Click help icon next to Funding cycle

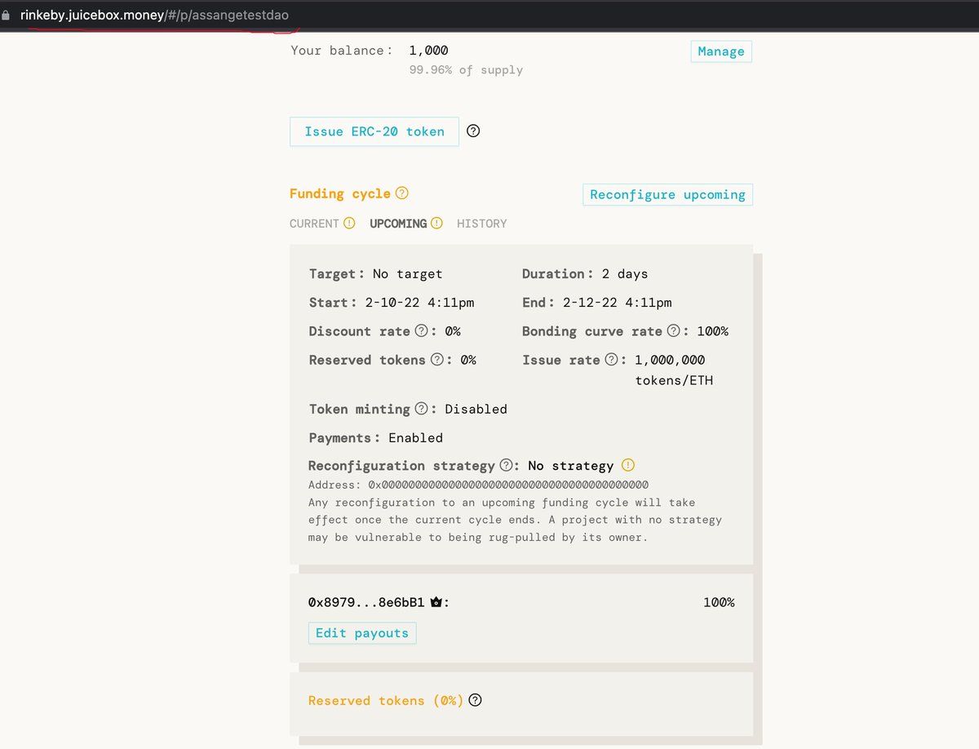pos(401,193)
